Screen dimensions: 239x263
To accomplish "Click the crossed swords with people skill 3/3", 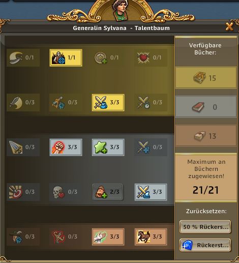I will 108,103.
